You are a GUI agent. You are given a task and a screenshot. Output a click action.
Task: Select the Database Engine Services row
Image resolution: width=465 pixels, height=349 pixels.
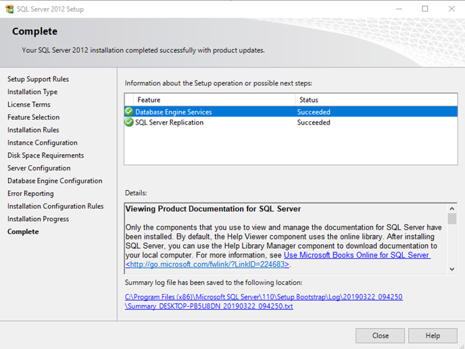291,112
